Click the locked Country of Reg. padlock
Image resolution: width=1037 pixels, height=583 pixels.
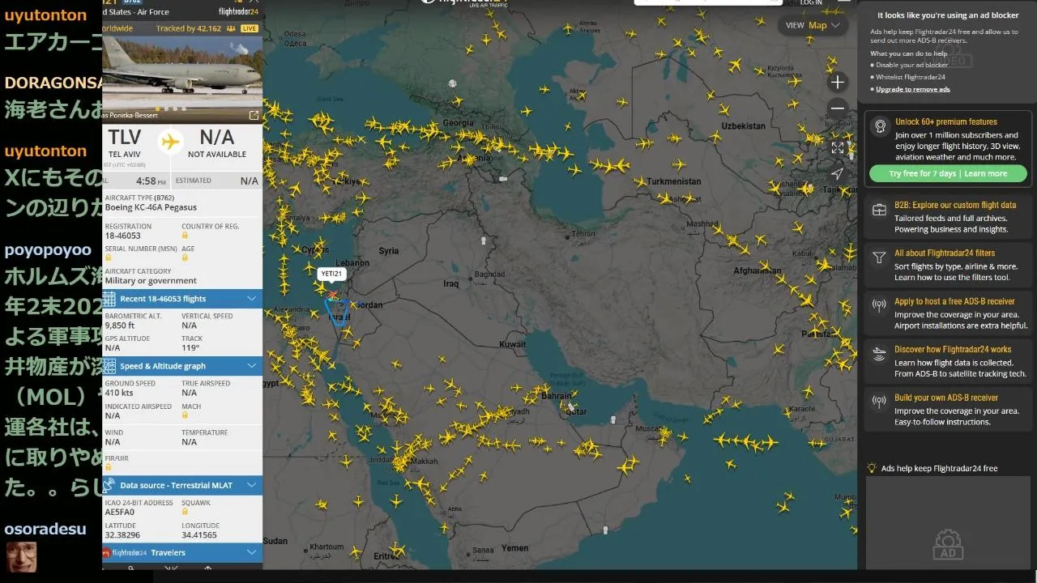point(185,236)
